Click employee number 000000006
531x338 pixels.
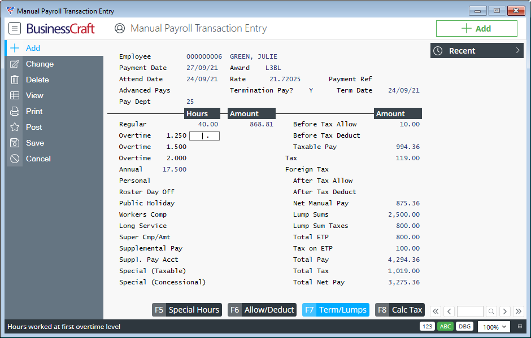(204, 56)
